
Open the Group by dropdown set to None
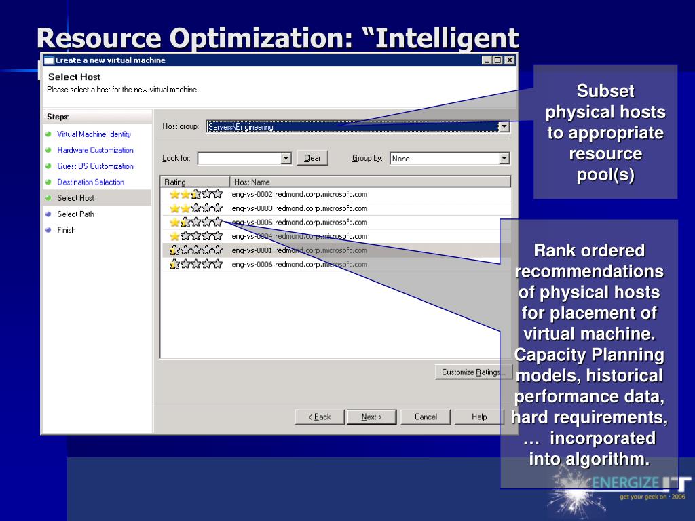pos(450,159)
